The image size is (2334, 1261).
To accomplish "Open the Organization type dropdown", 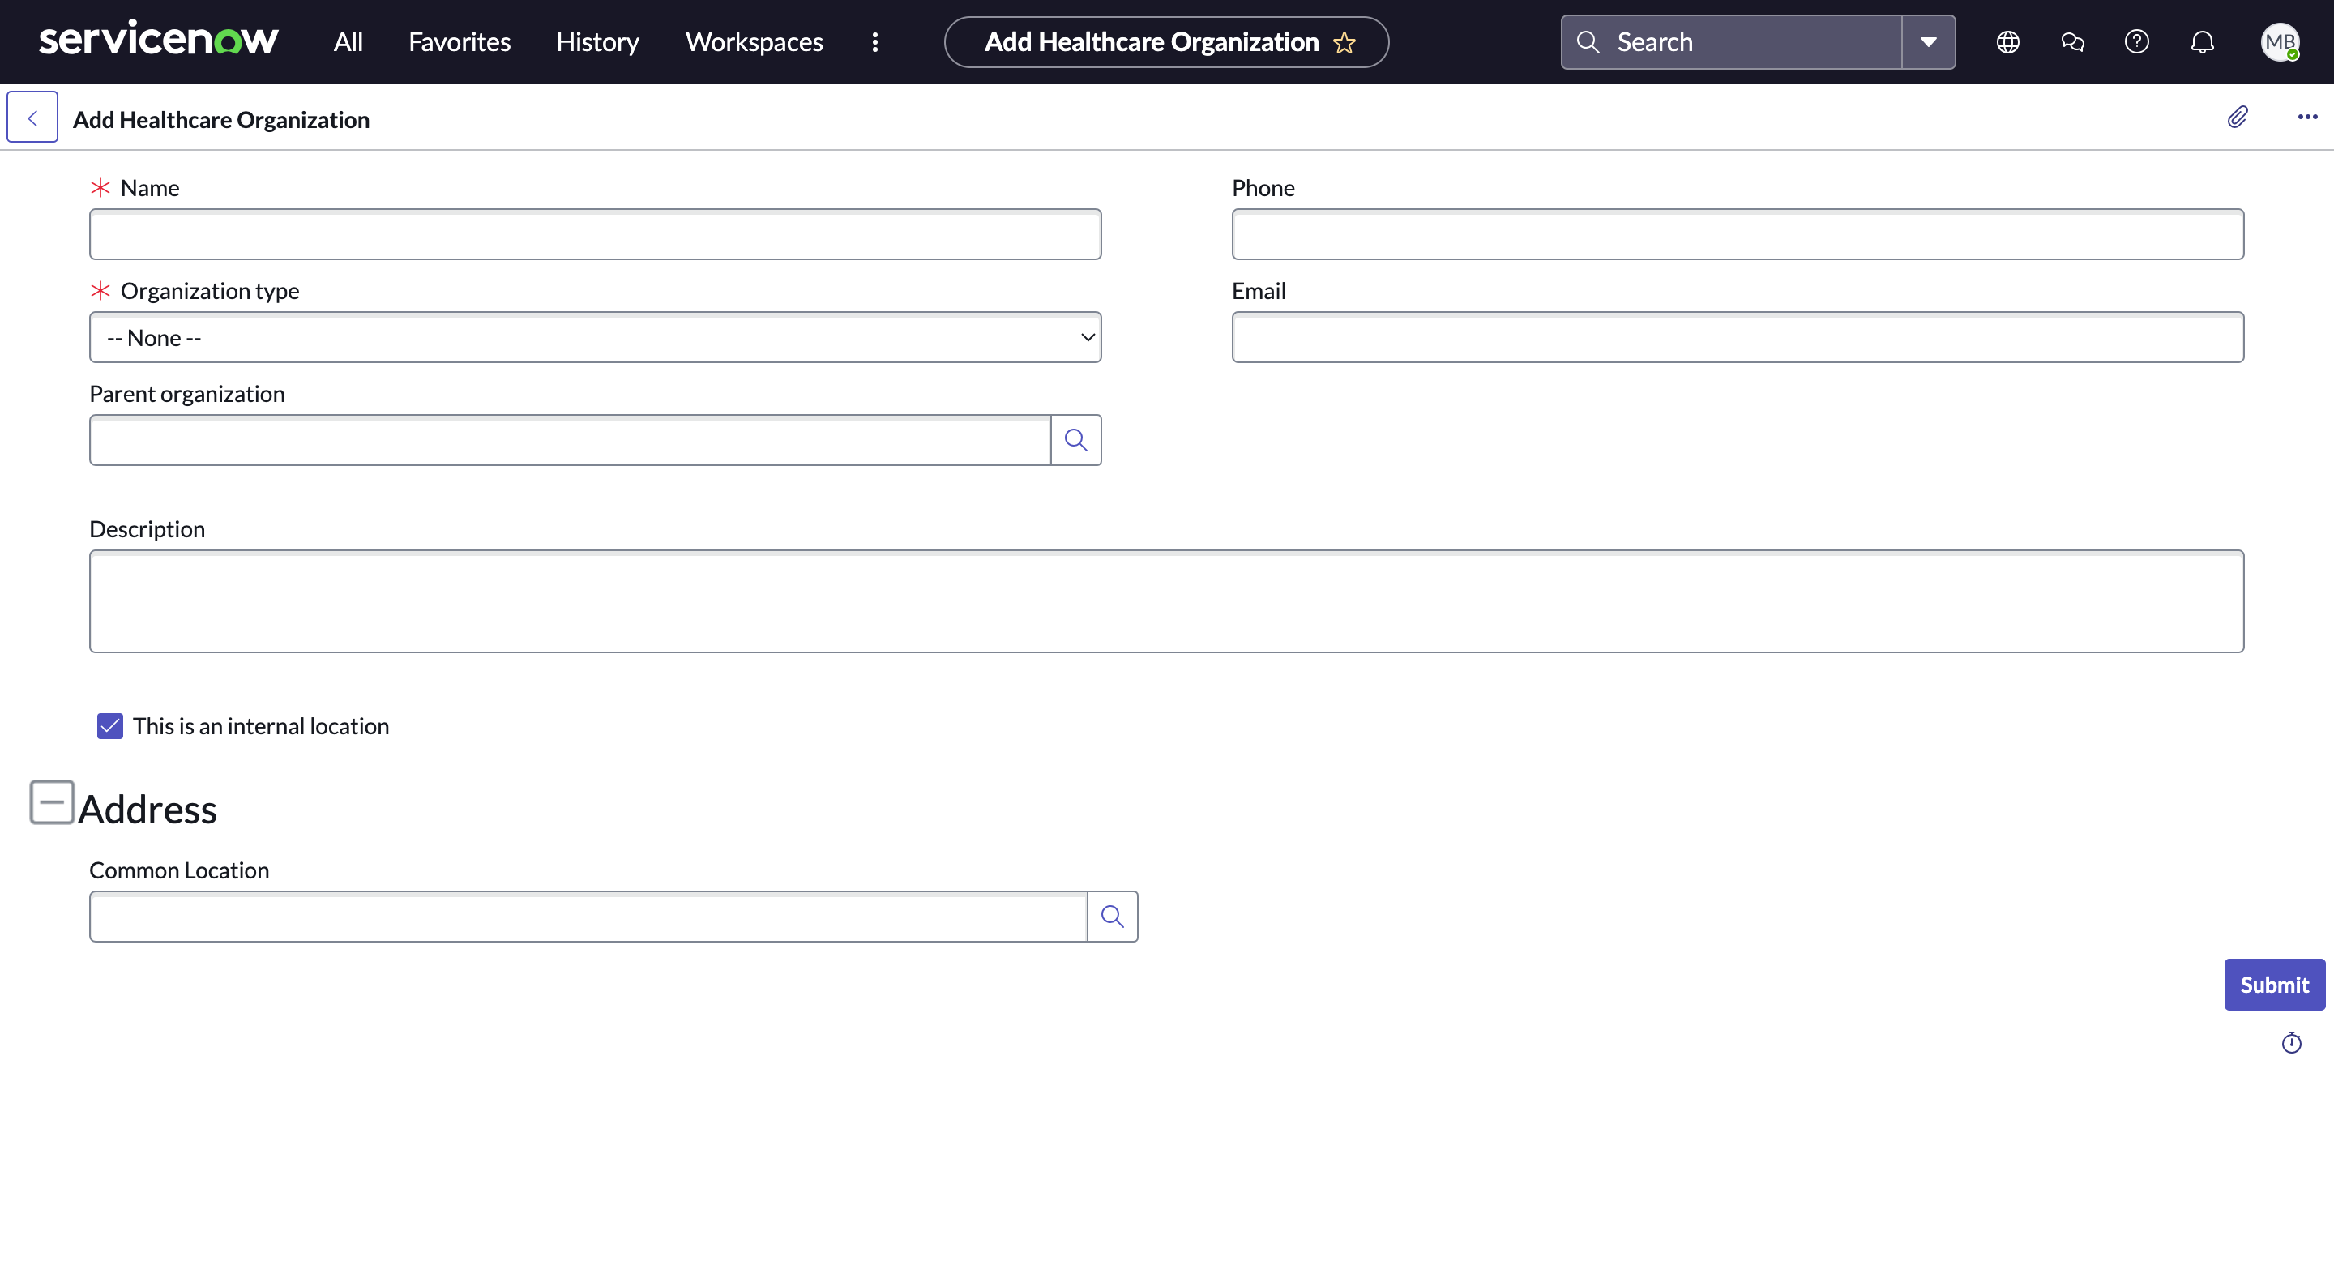I will pyautogui.click(x=596, y=338).
